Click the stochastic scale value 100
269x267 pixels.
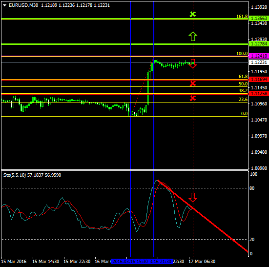click(x=253, y=174)
